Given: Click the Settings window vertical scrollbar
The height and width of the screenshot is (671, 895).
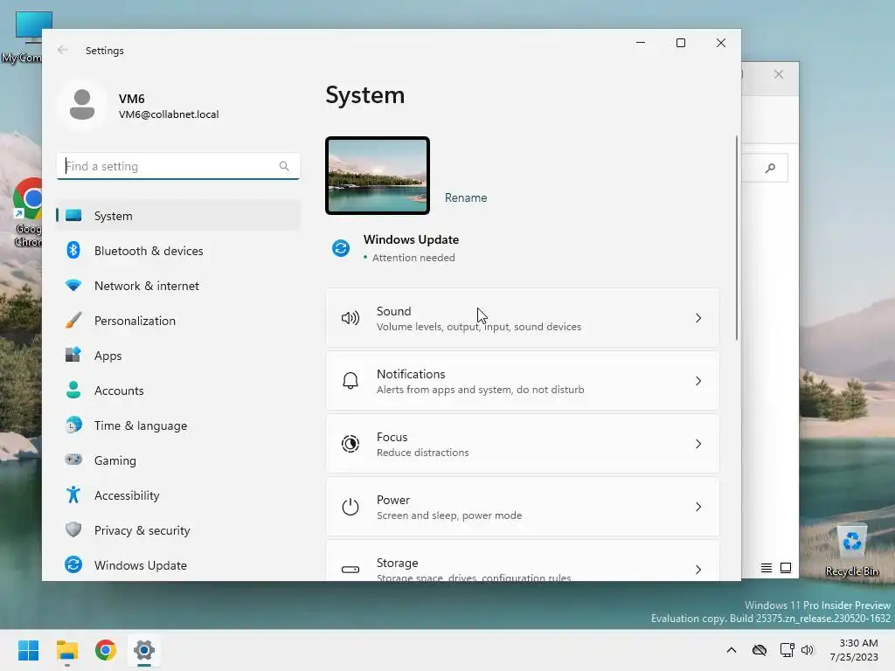Looking at the screenshot, I should (x=737, y=238).
